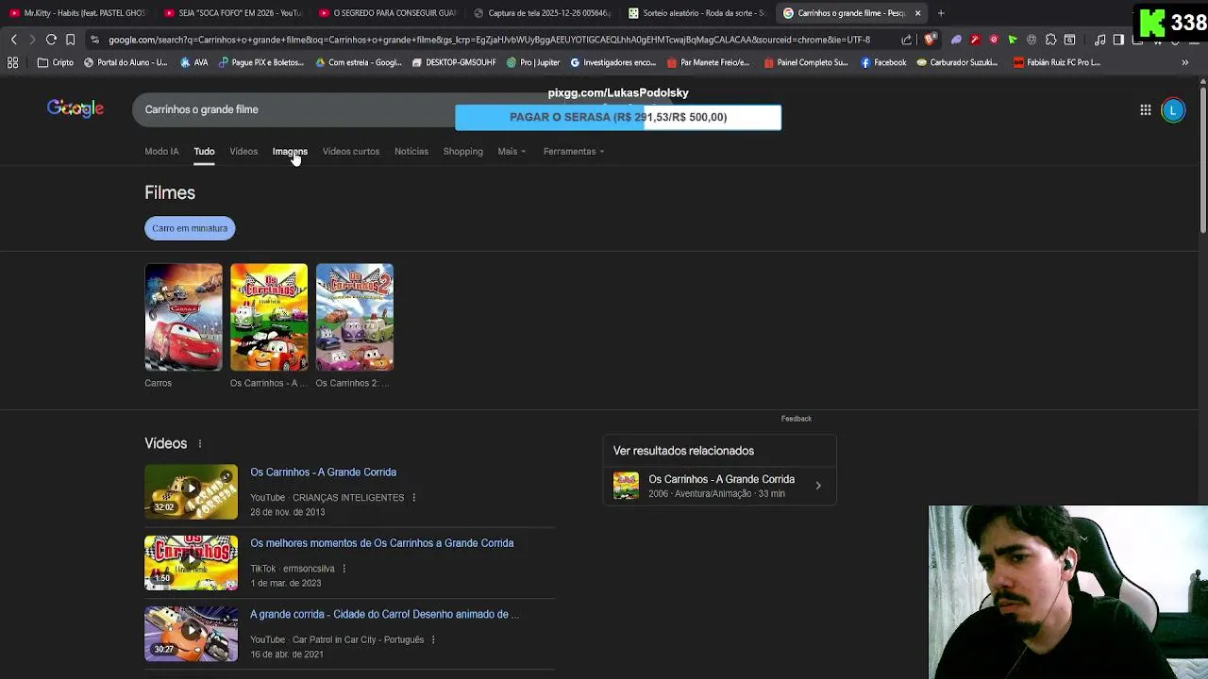Open the Vídeos section three-dot menu
The width and height of the screenshot is (1208, 679).
pos(199,443)
